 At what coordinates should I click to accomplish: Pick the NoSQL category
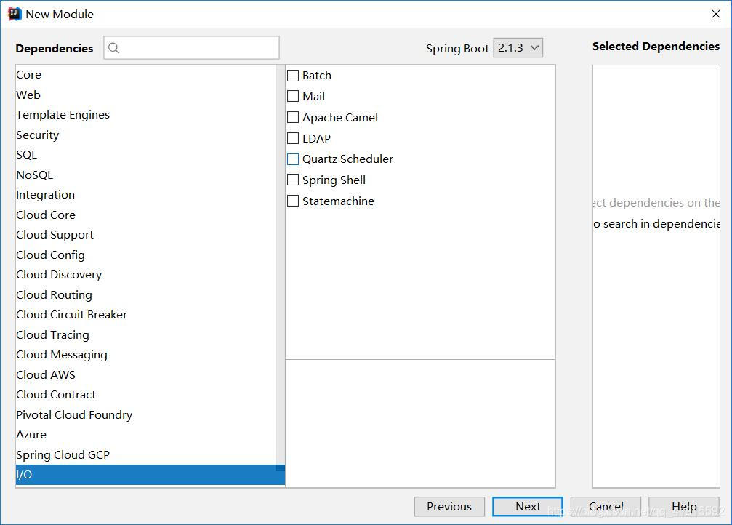coord(145,175)
